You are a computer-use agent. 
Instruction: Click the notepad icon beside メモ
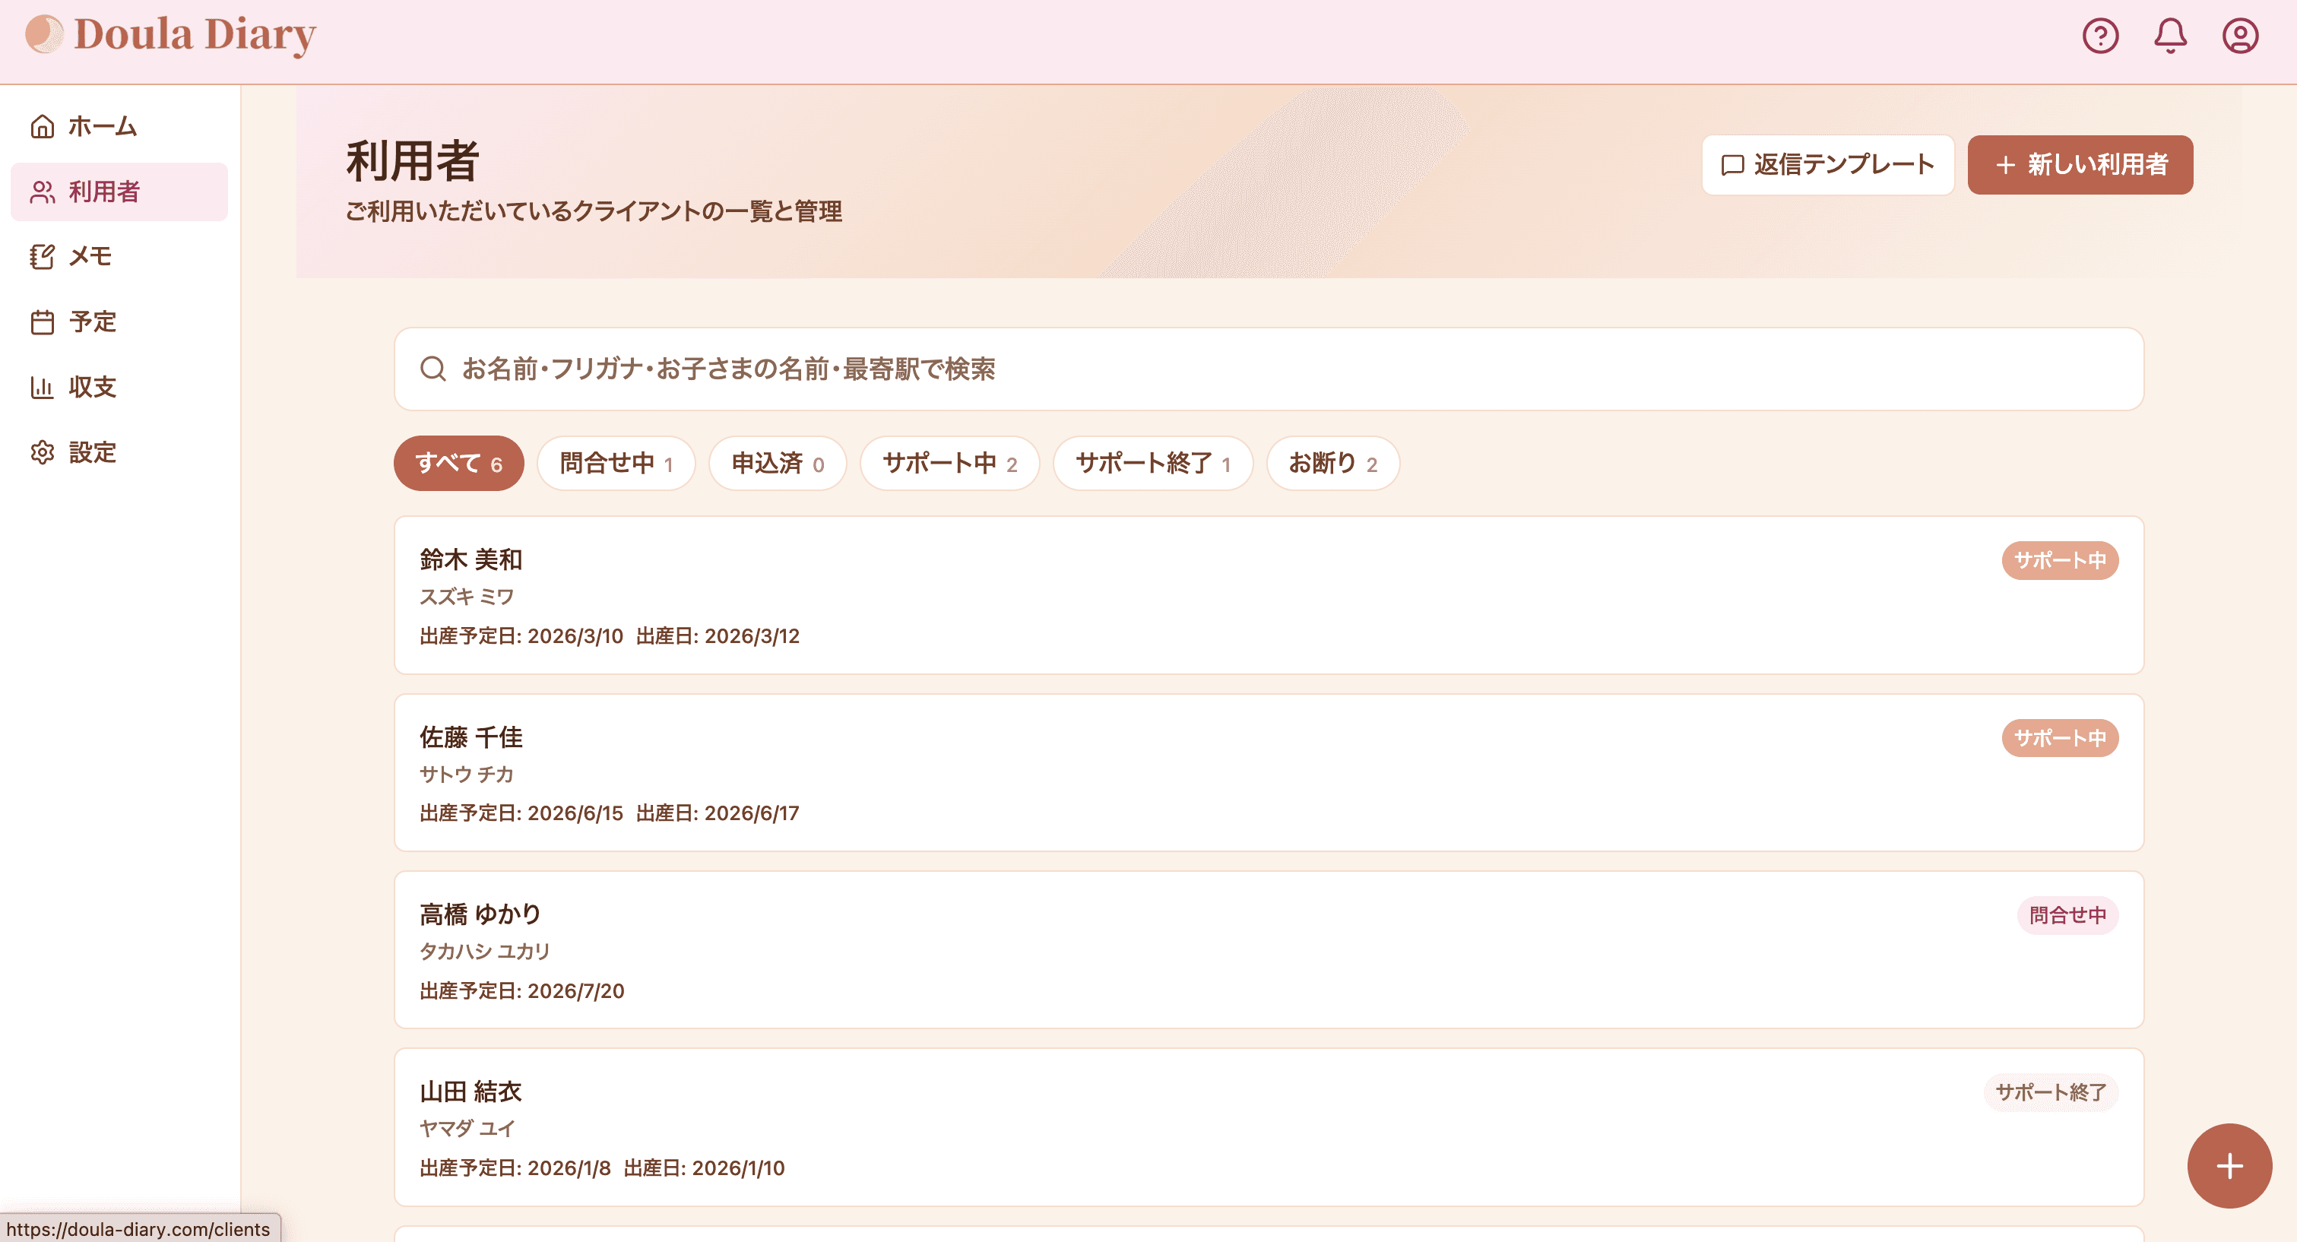(42, 257)
